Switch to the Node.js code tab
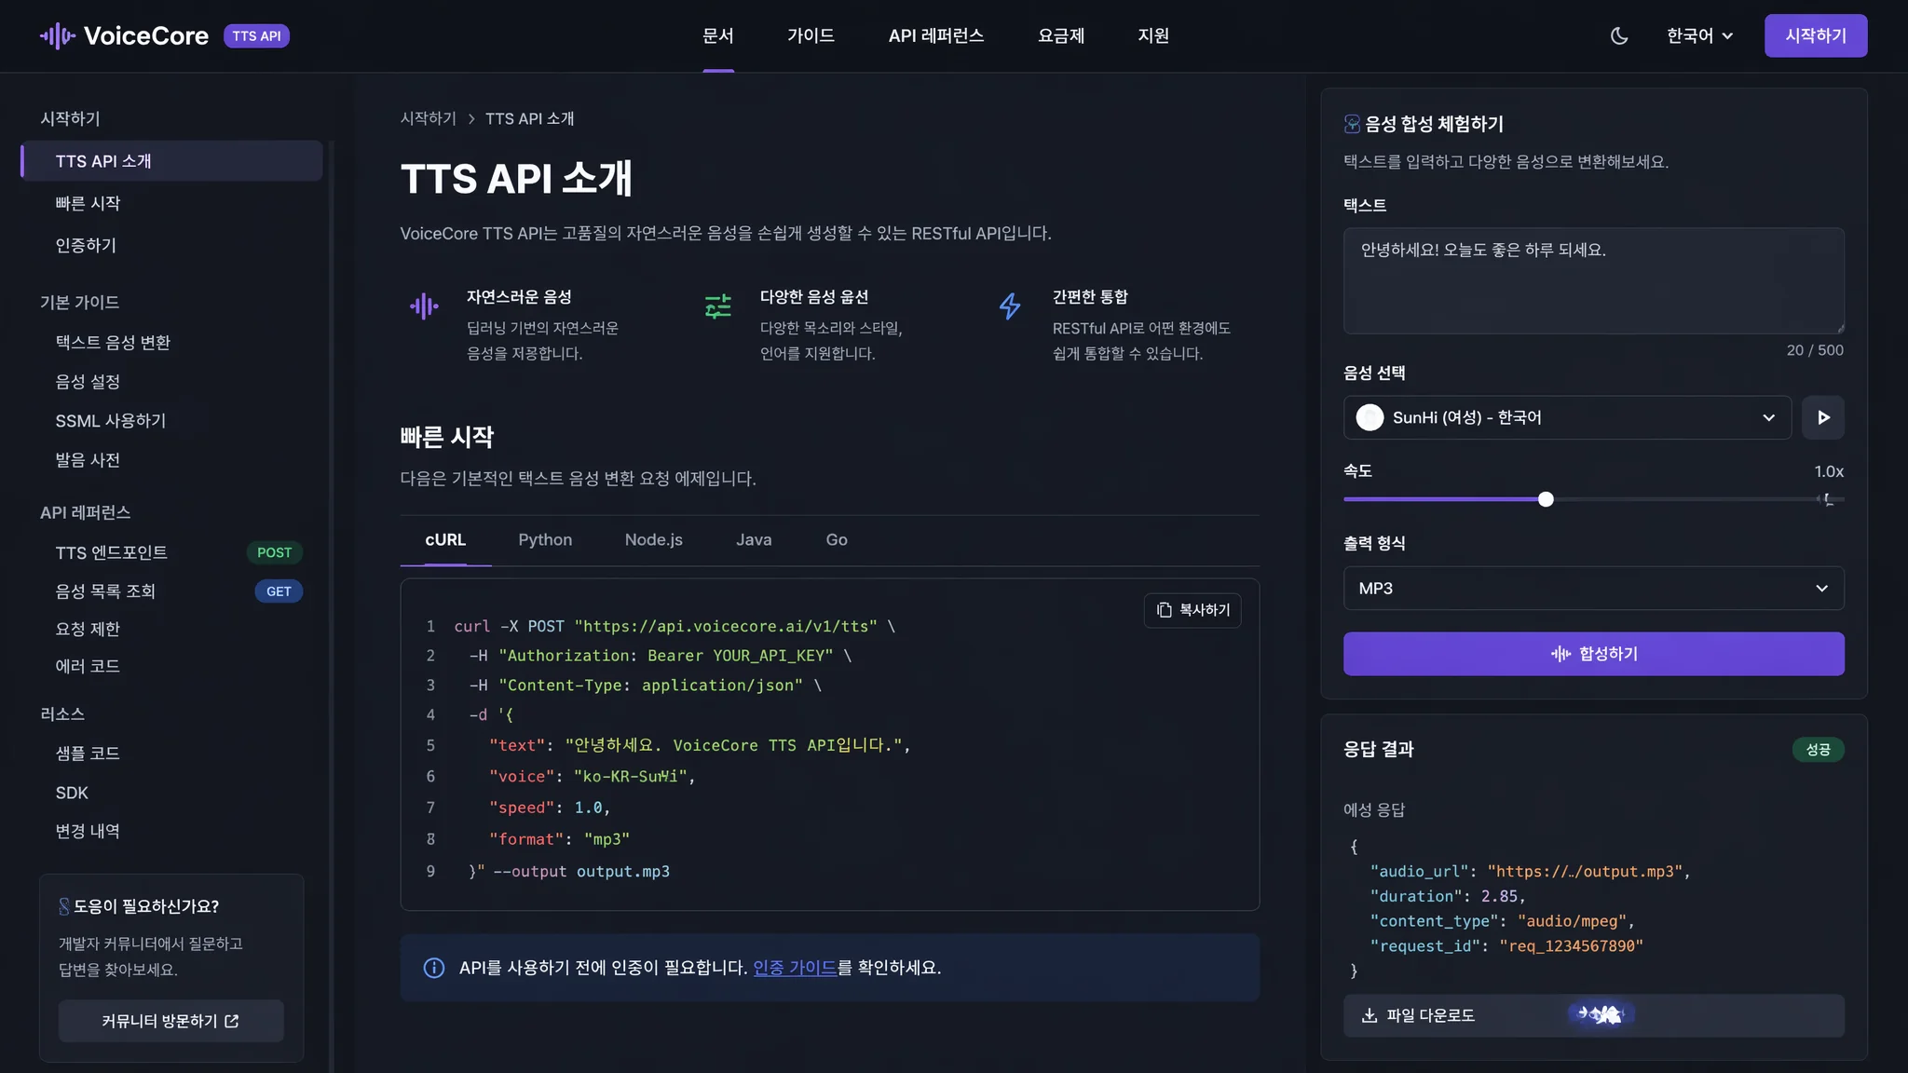This screenshot has width=1908, height=1073. coord(653,539)
